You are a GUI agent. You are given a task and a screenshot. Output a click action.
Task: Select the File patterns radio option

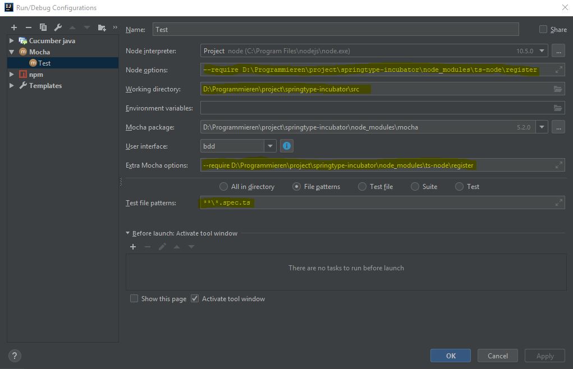coord(297,187)
